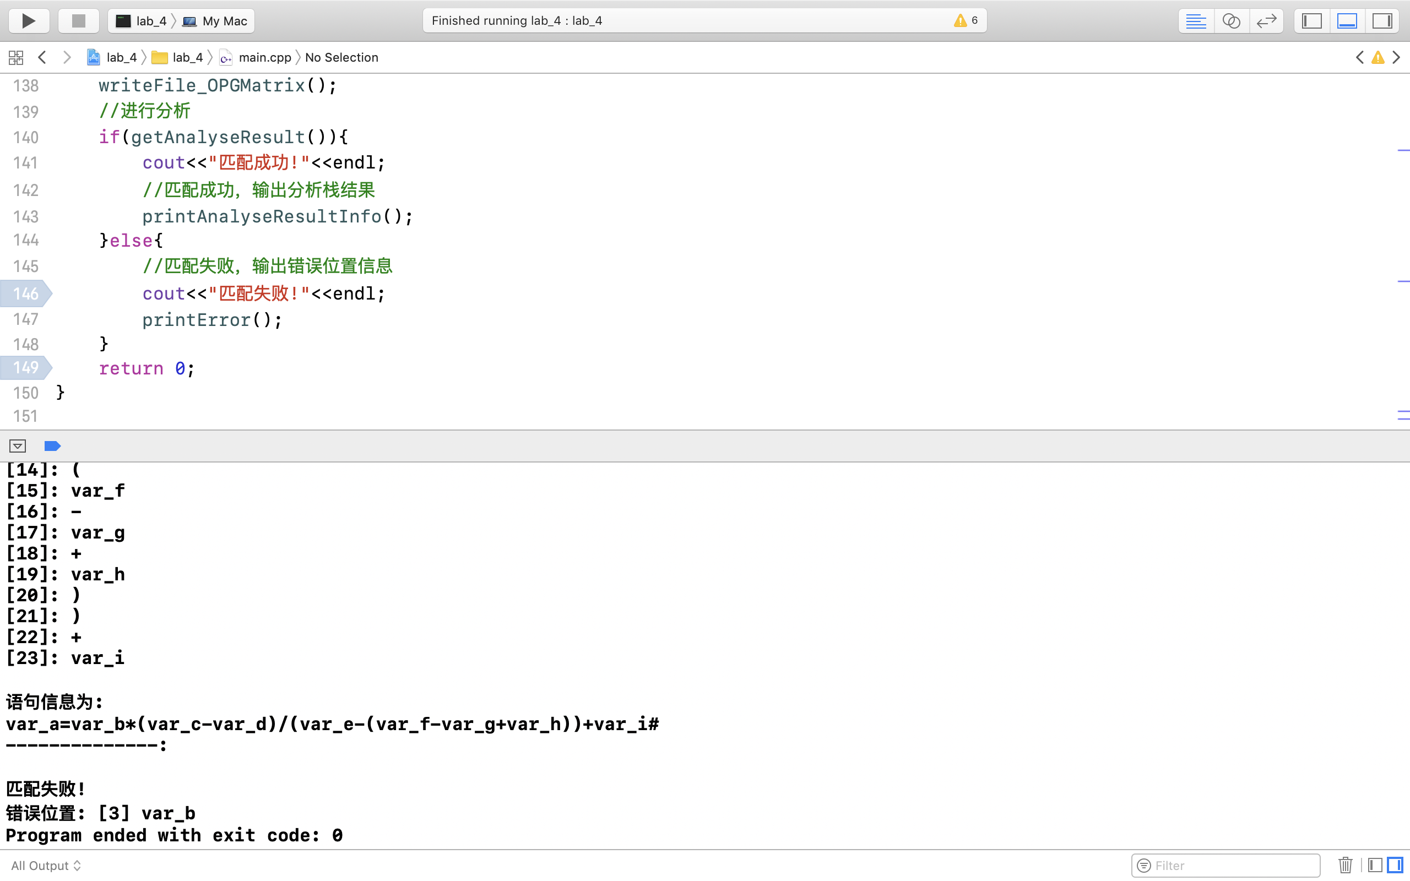Hide the debug area
This screenshot has height=881, width=1410.
tap(18, 446)
